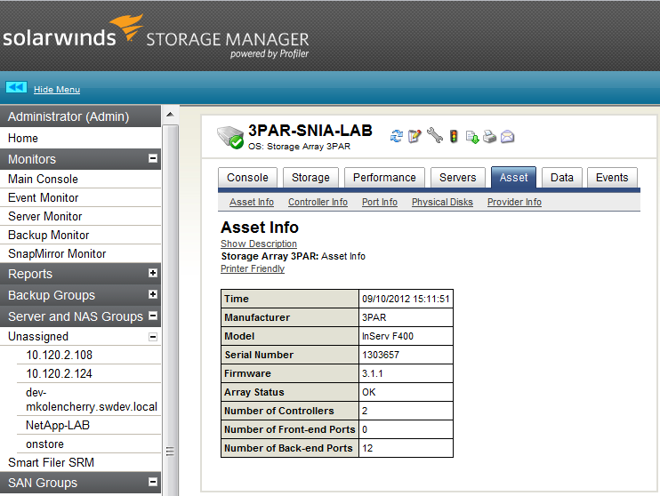Click the blue refresh arrows icon
The width and height of the screenshot is (660, 496).
tap(397, 136)
